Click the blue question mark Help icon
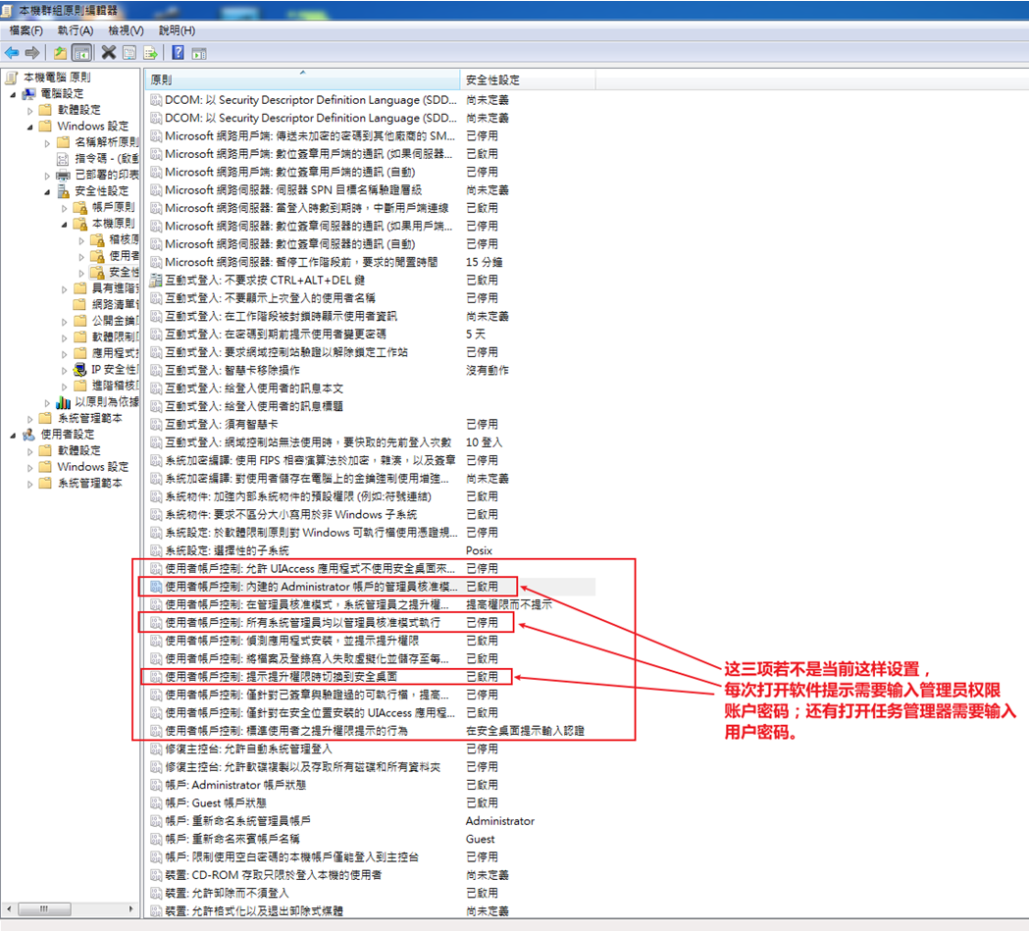This screenshot has width=1029, height=931. tap(178, 53)
